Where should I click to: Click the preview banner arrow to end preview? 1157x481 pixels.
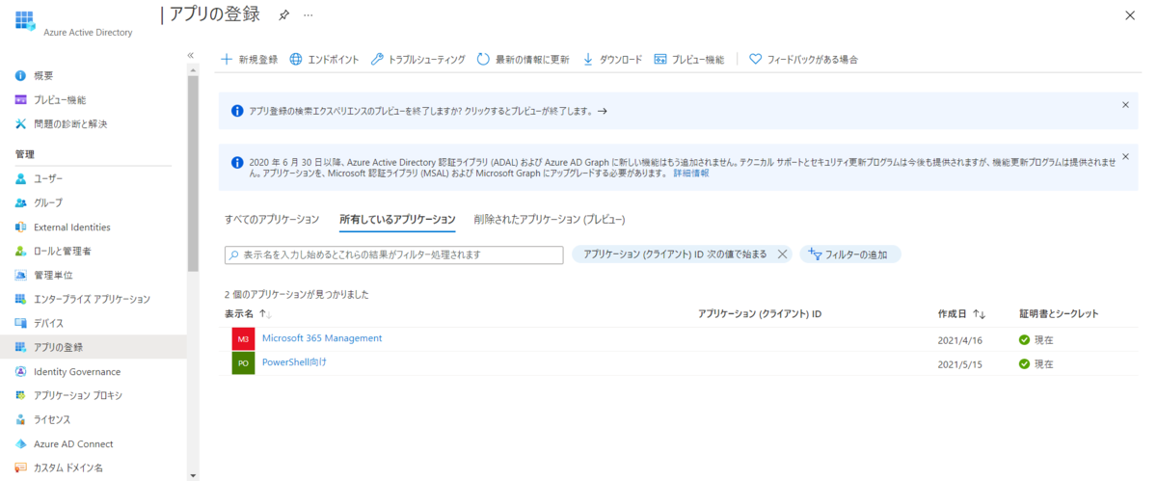coord(602,112)
